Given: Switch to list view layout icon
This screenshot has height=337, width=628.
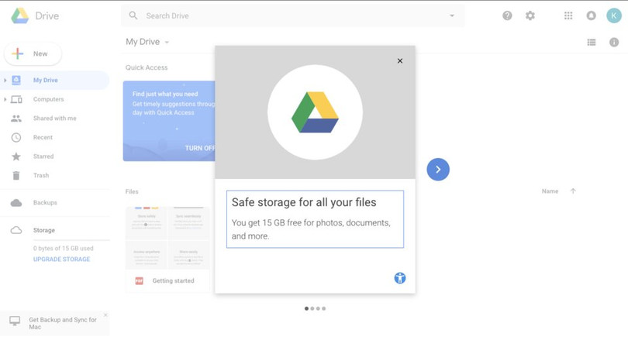Looking at the screenshot, I should click(592, 43).
